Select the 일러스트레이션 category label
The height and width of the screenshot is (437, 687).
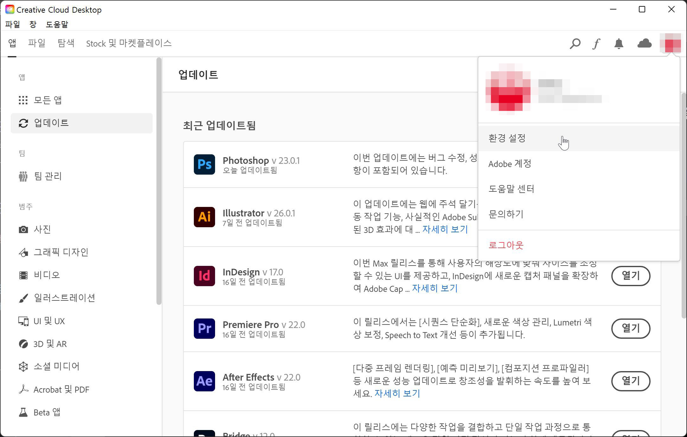click(65, 298)
